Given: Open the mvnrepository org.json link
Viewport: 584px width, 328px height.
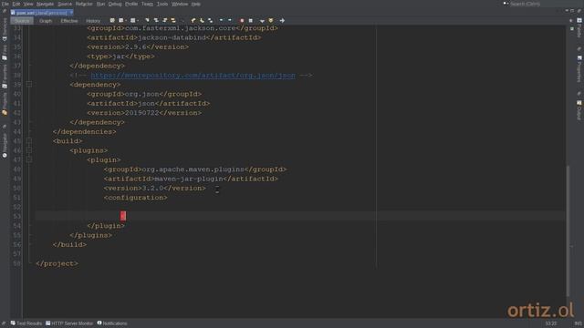Looking at the screenshot, I should [193, 75].
